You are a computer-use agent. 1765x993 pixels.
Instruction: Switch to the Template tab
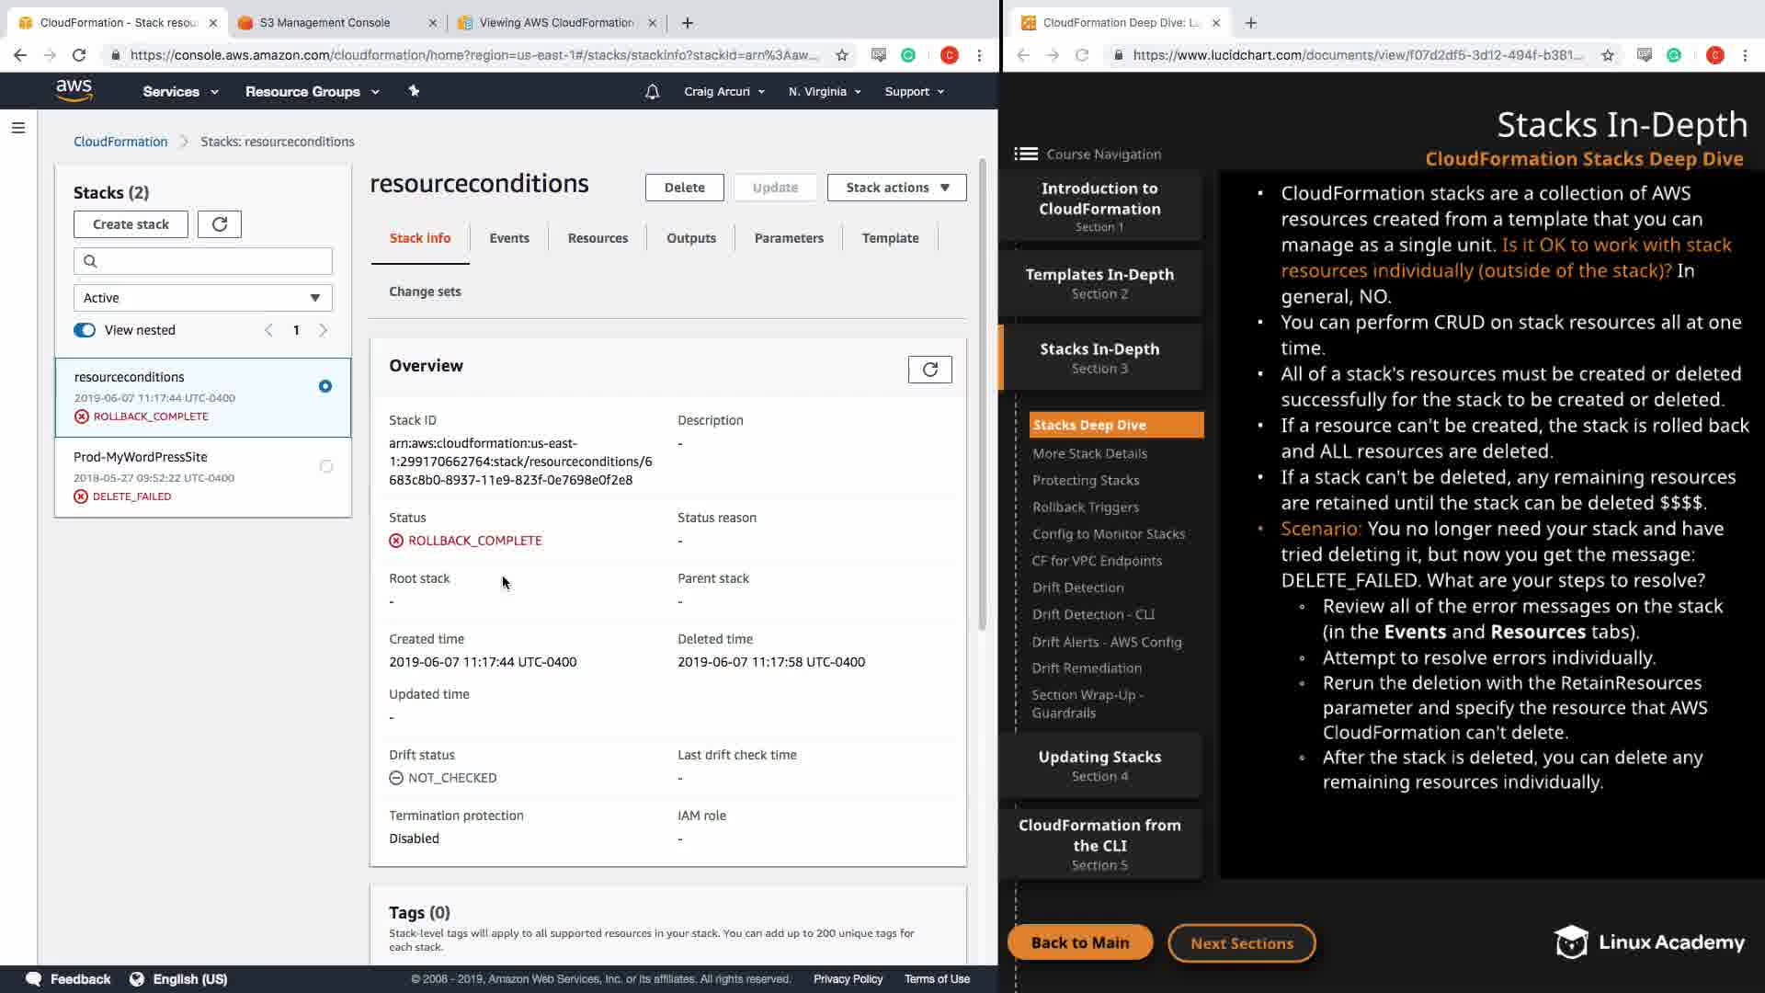[x=890, y=238]
